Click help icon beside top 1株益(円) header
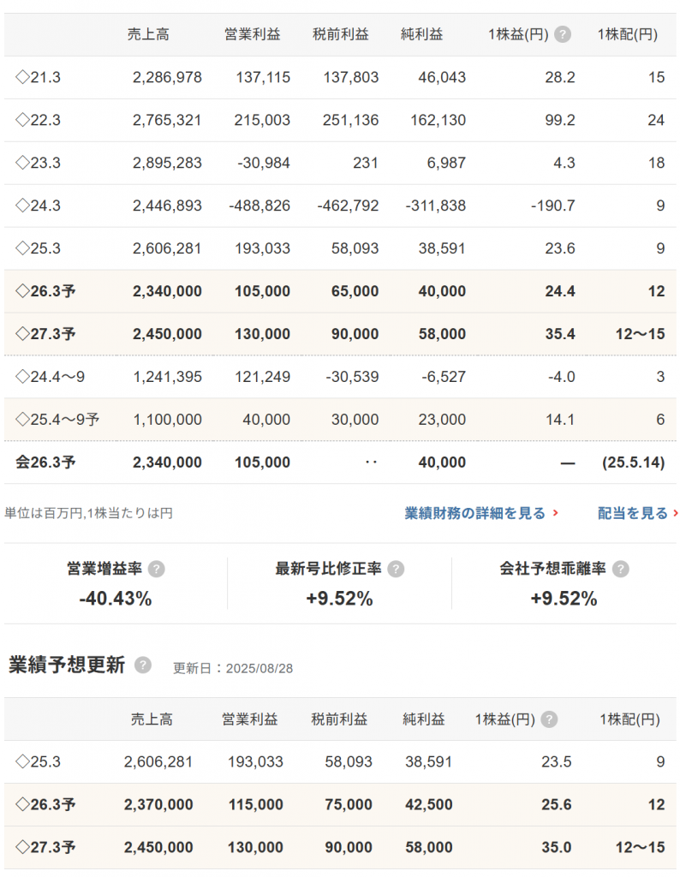Image resolution: width=680 pixels, height=877 pixels. click(x=563, y=34)
